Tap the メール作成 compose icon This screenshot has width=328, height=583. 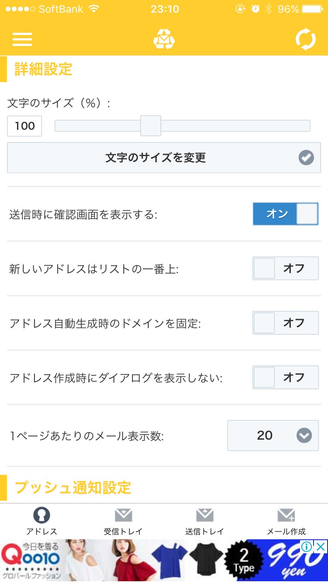tap(286, 516)
